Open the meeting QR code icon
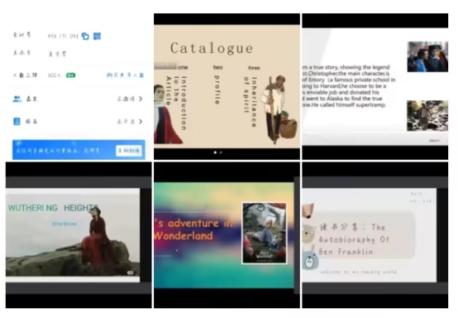 pos(97,36)
